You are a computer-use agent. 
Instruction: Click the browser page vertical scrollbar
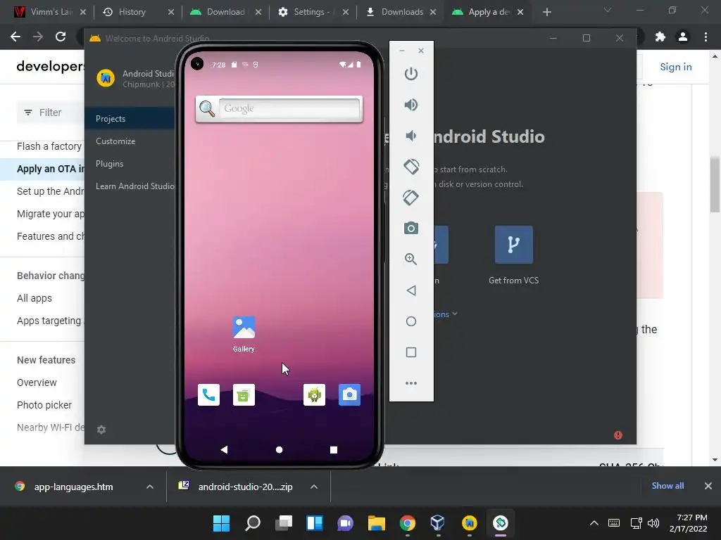click(x=715, y=184)
